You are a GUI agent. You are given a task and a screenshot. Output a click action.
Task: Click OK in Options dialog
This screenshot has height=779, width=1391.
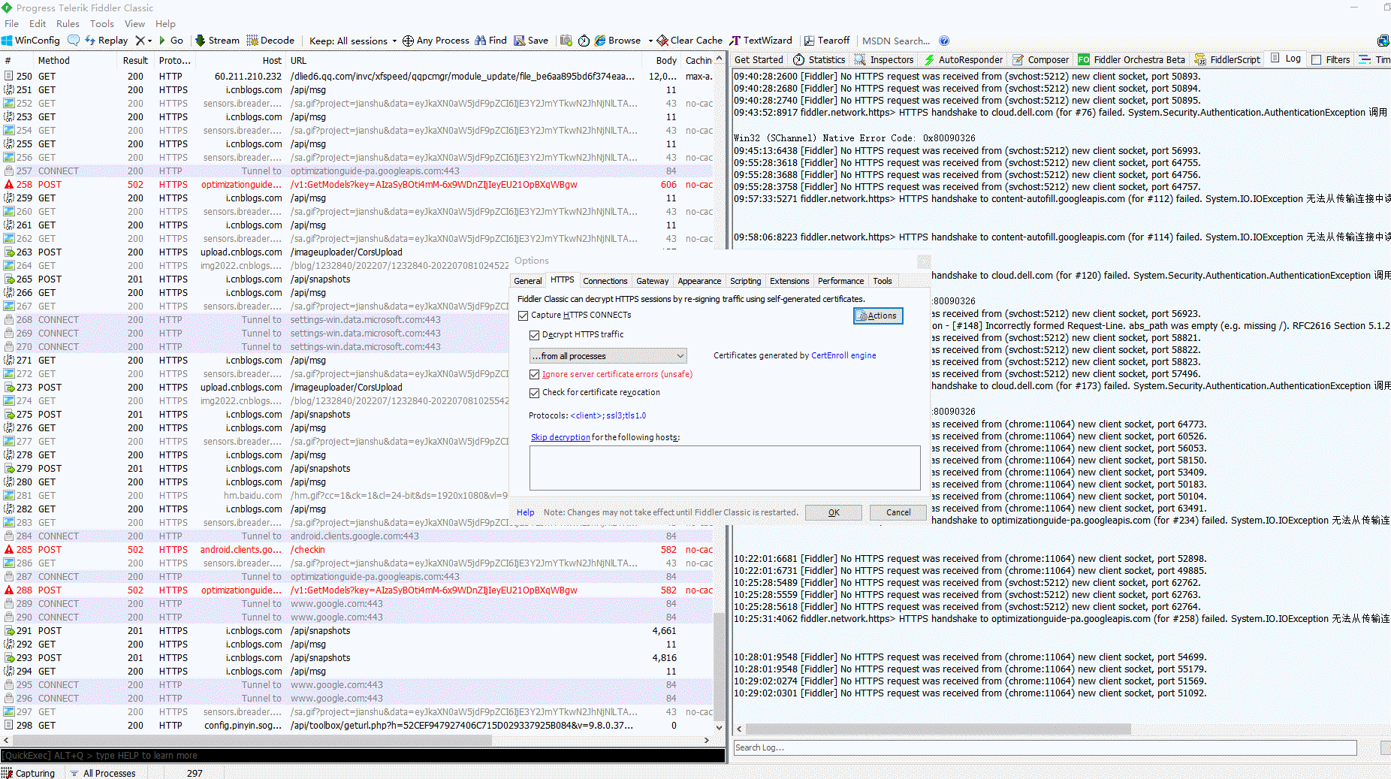pyautogui.click(x=834, y=512)
